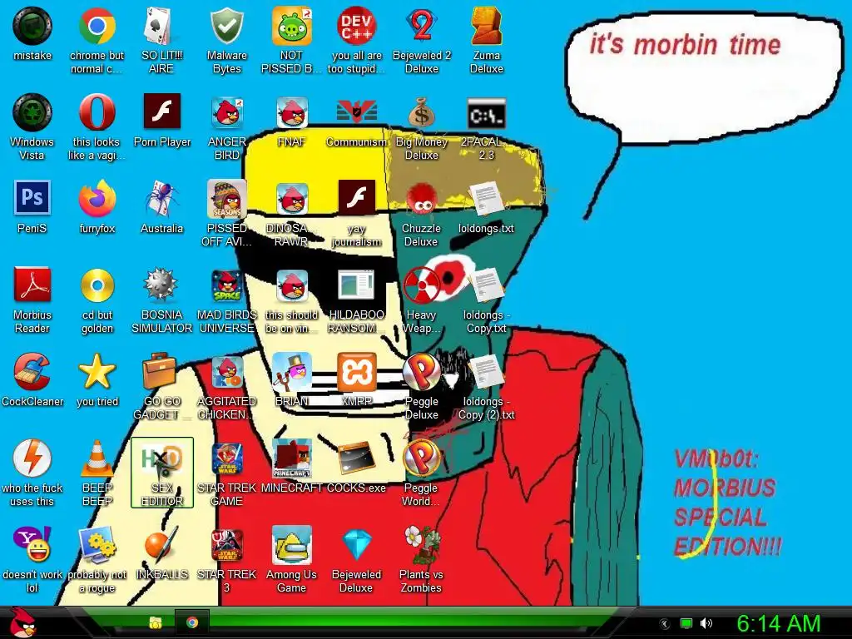The height and width of the screenshot is (639, 852).
Task: Click the Angry Bird Start button
Action: (22, 622)
